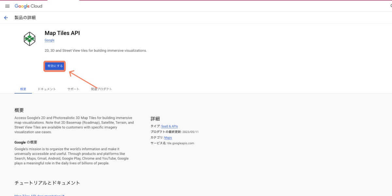Screen dimensions: 392x196
Task: Open the サポート tab
Action: pos(73,89)
